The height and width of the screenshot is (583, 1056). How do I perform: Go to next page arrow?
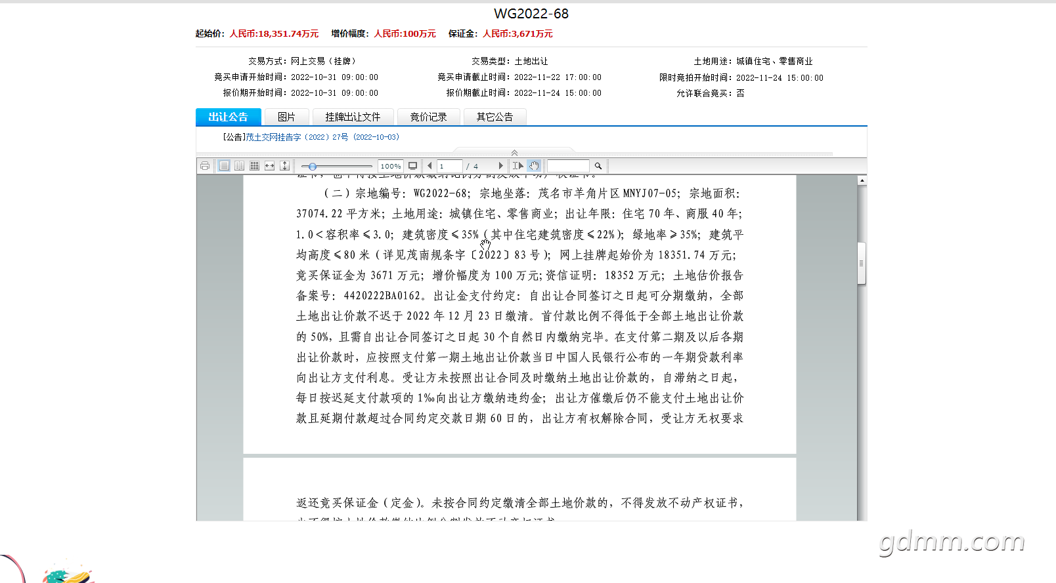[x=500, y=166]
